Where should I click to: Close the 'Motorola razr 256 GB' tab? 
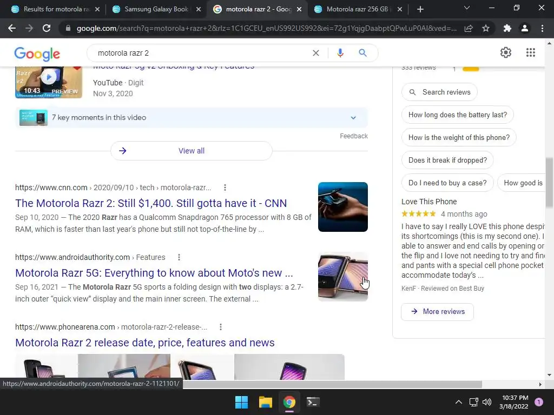400,9
